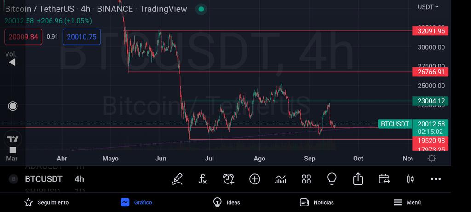Tap the 30000.00 price axis value
Image resolution: width=471 pixels, height=212 pixels.
coord(431,47)
